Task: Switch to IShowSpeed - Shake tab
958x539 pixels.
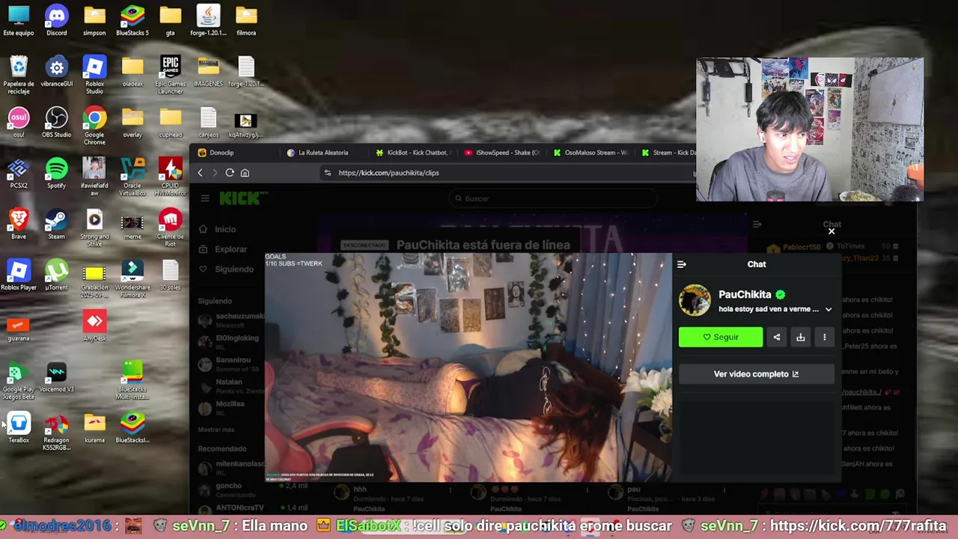Action: (501, 153)
